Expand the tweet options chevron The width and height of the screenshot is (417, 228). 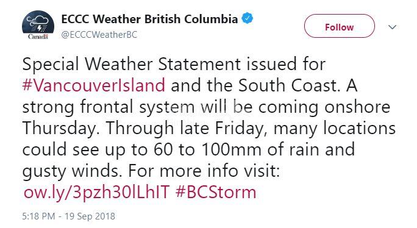click(392, 27)
